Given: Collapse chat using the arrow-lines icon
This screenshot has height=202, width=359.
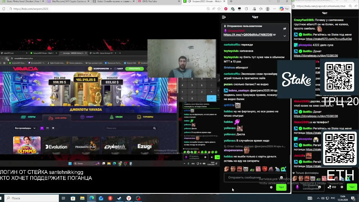Looking at the screenshot, I should click(224, 17).
